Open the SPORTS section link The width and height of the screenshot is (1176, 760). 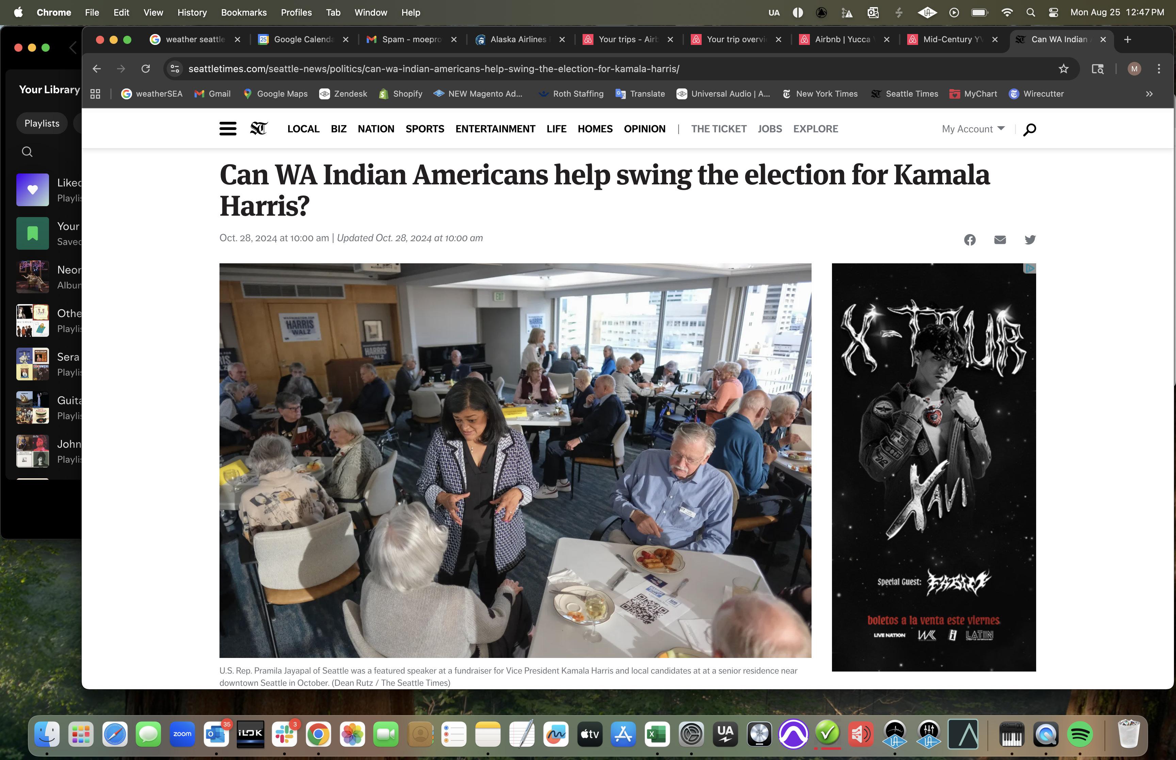point(424,129)
